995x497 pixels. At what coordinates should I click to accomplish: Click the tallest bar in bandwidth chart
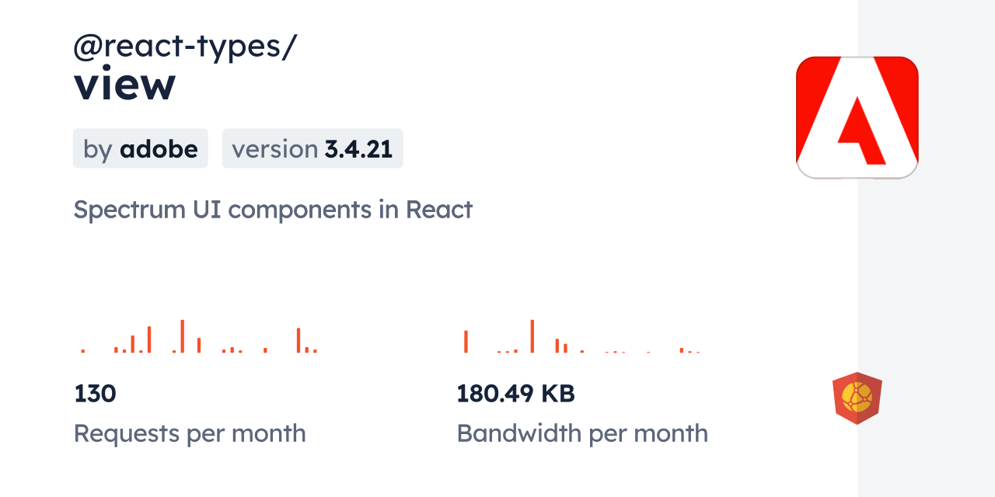click(x=532, y=336)
